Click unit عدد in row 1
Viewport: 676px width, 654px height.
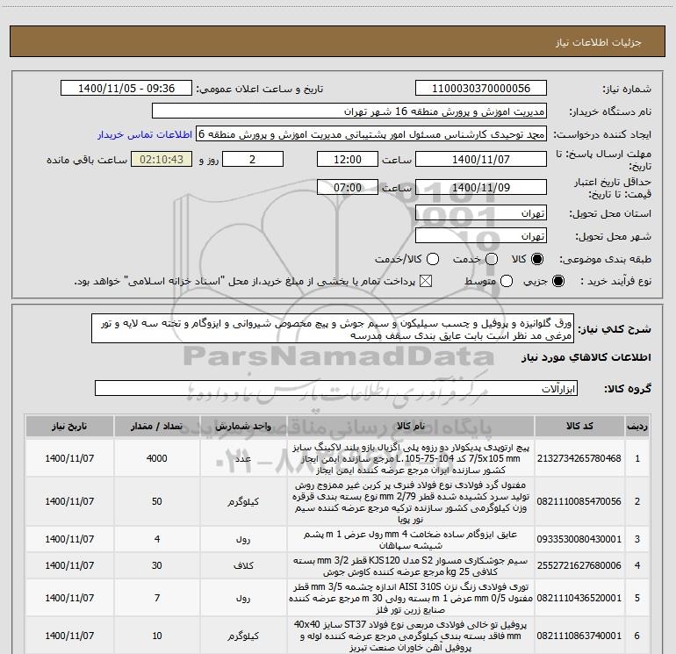243,458
